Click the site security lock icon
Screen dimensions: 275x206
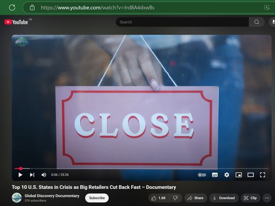tap(32, 7)
